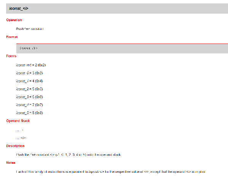Click the Description section heading

[15, 146]
